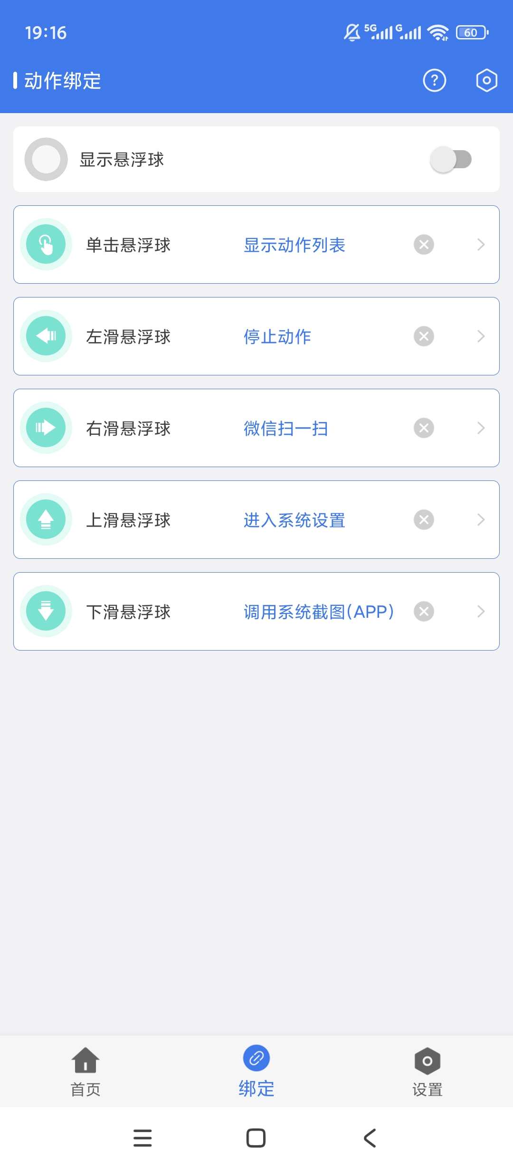Tap the Android back navigation button
The width and height of the screenshot is (513, 1169).
[x=370, y=1138]
